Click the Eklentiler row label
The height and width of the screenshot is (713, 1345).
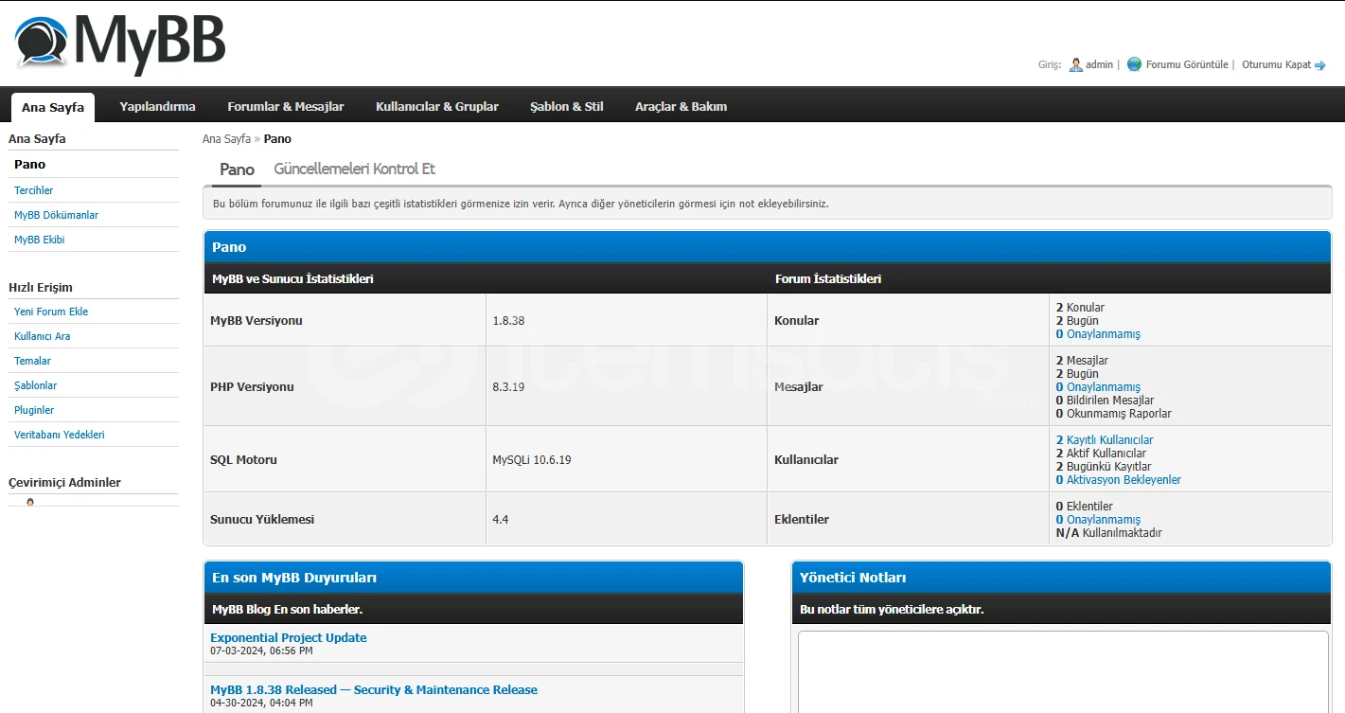(802, 520)
